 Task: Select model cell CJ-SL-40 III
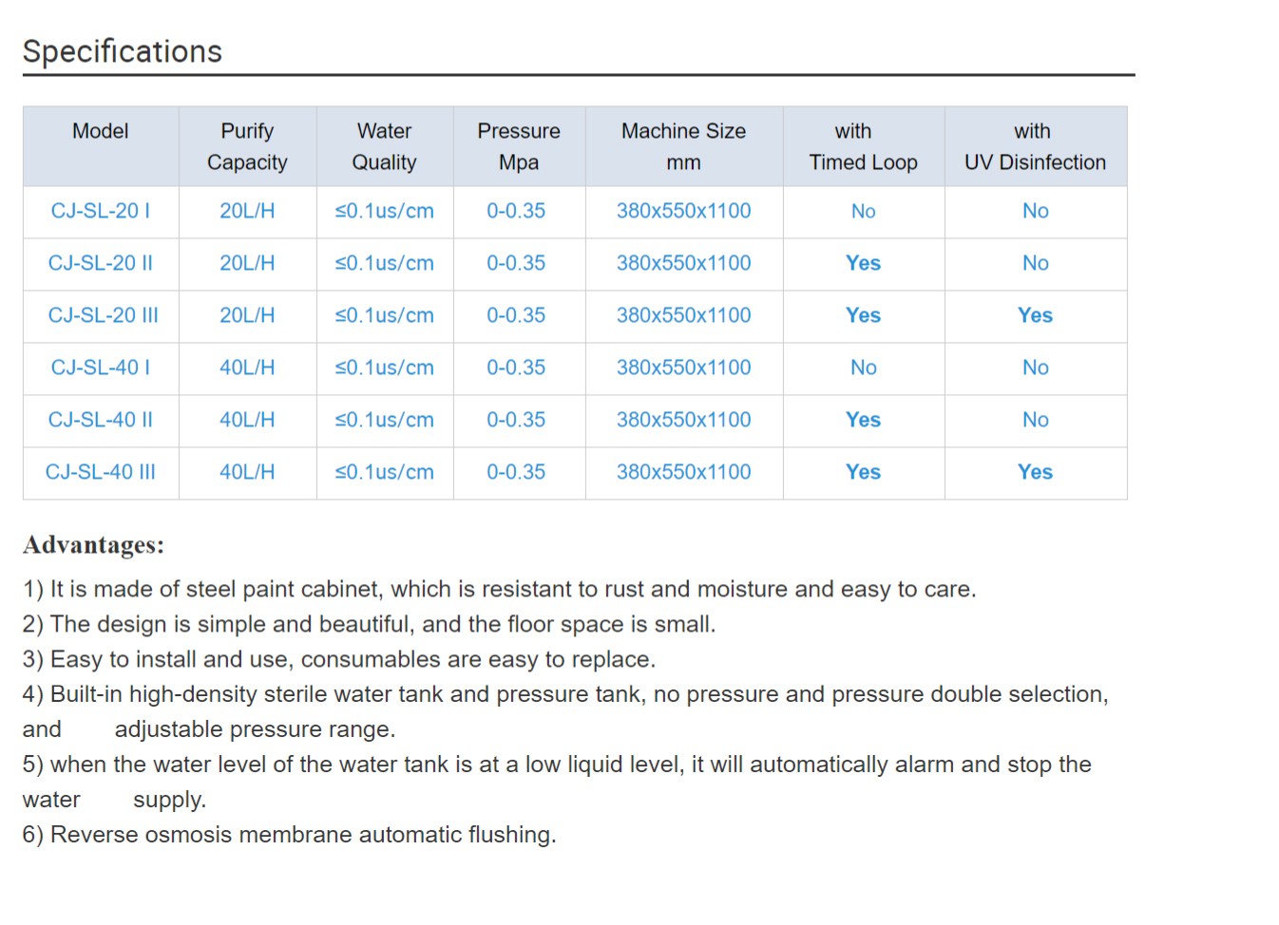pyautogui.click(x=101, y=472)
